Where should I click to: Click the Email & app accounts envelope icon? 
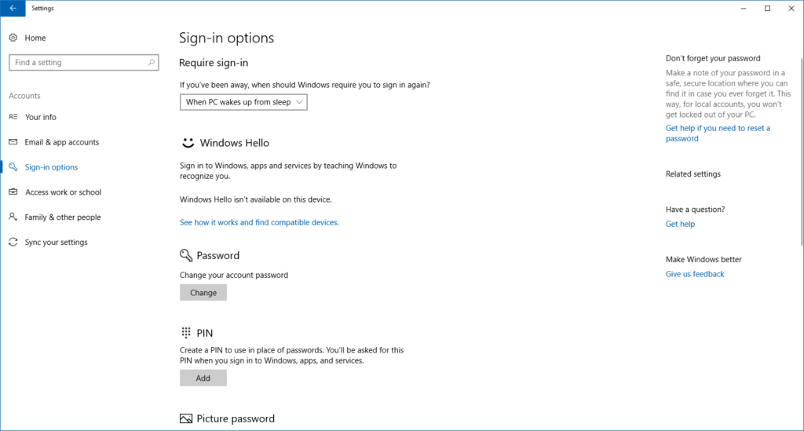tap(13, 142)
